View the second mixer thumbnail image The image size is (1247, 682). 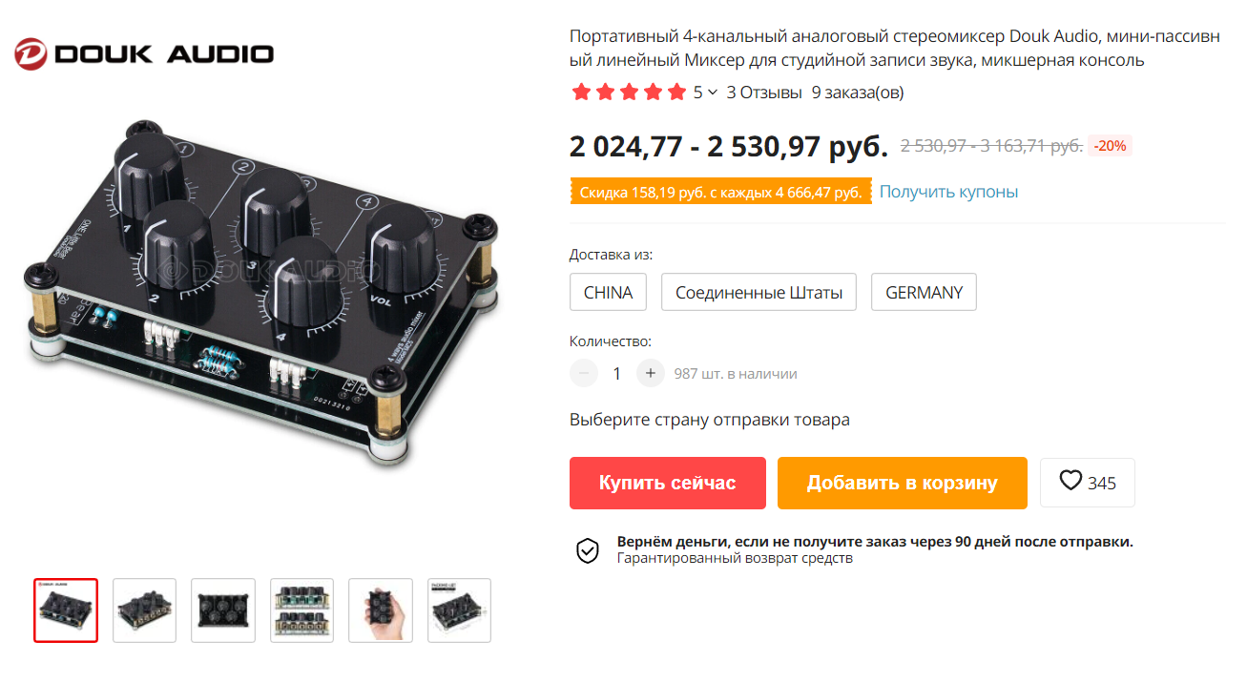tap(144, 610)
